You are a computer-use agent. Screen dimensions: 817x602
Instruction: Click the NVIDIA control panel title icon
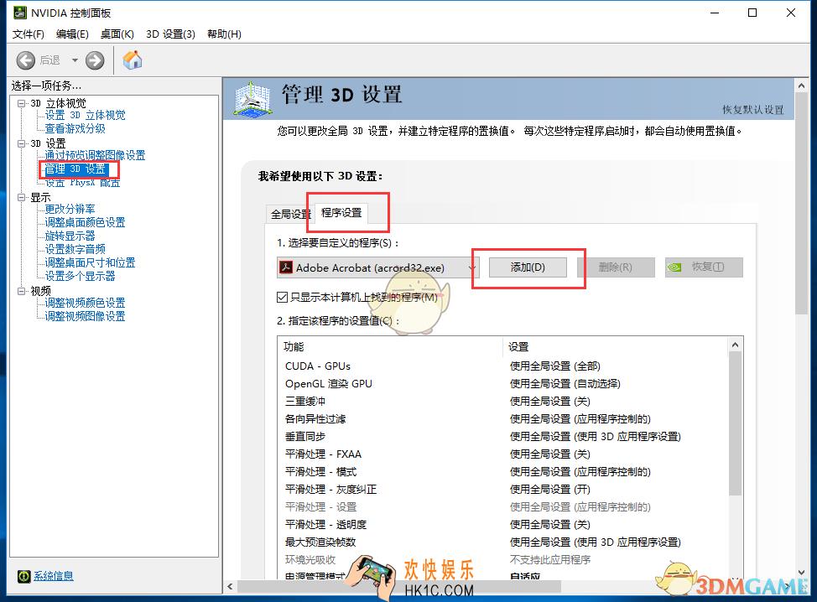tap(20, 13)
